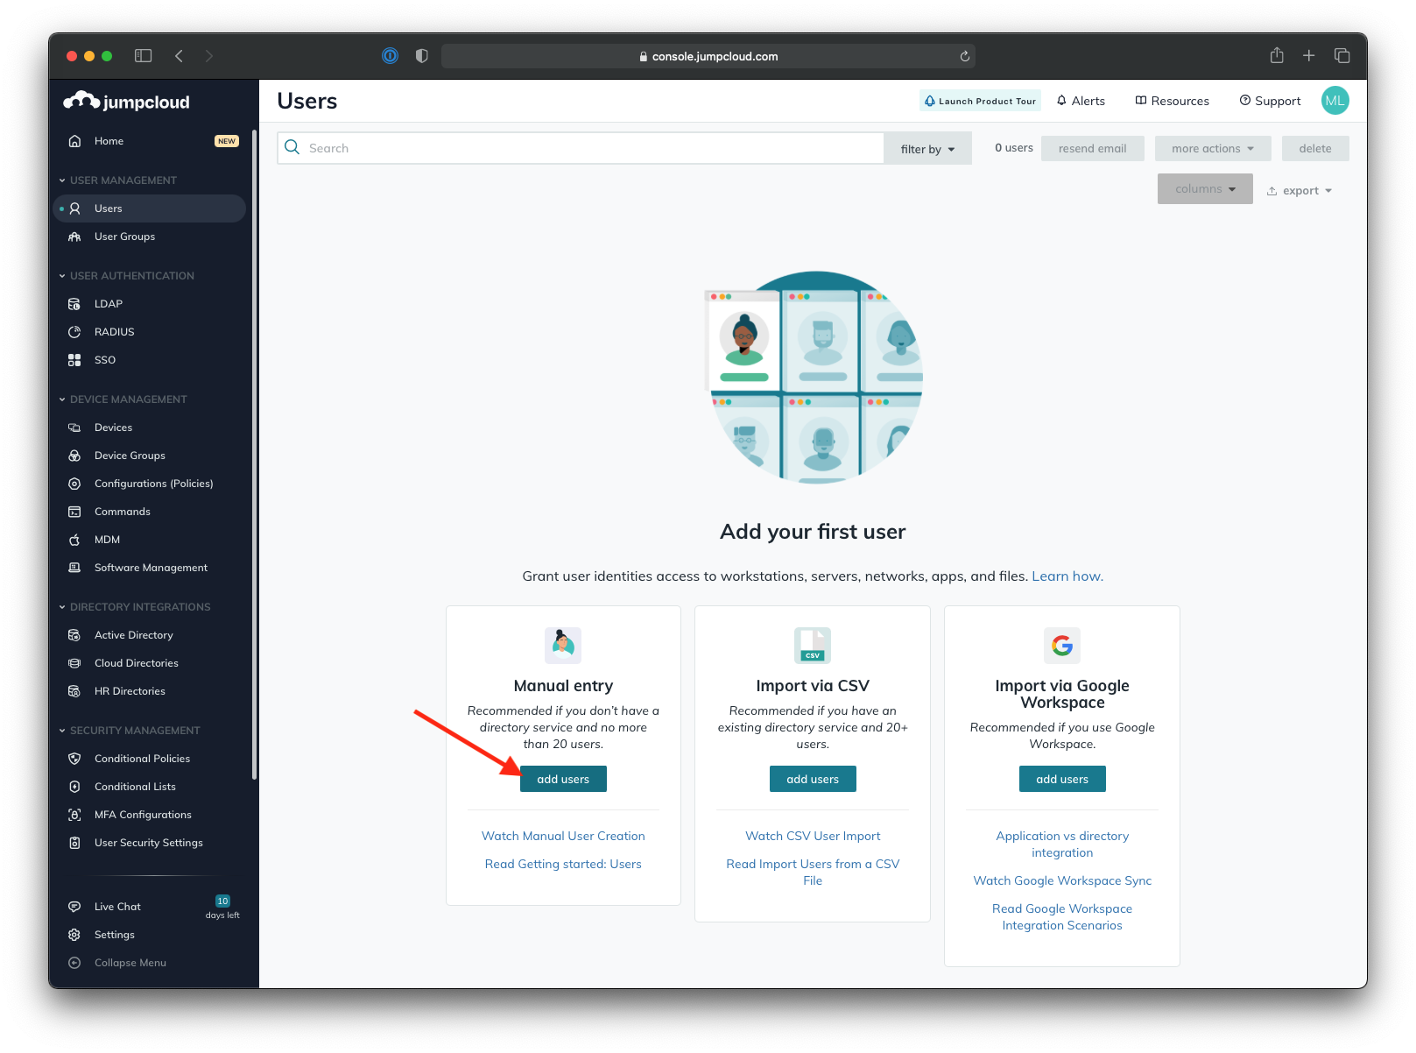Open the filter by dropdown
Image resolution: width=1416 pixels, height=1053 pixels.
tap(927, 149)
